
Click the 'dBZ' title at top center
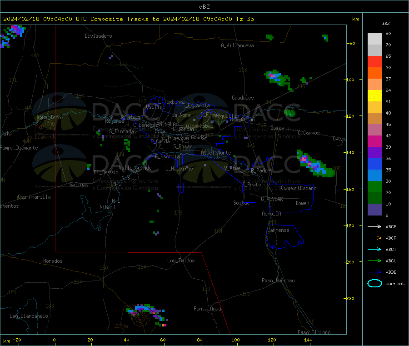pyautogui.click(x=204, y=7)
